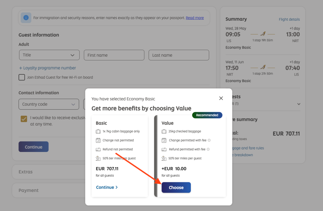Open Flight details link in Summary
The image size is (323, 211).
(289, 19)
